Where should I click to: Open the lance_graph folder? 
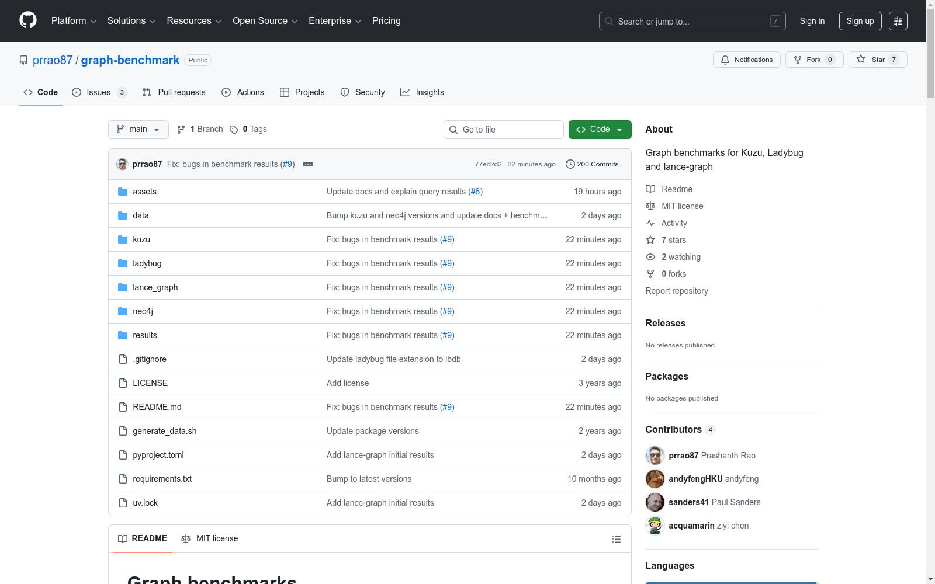click(155, 287)
